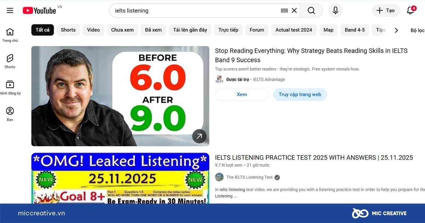
Task: Switch to the Actual test 2024 tab
Action: 294,30
